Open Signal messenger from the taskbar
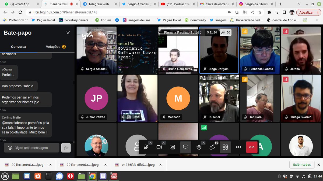Screen dimensions: 323x181 59,176
